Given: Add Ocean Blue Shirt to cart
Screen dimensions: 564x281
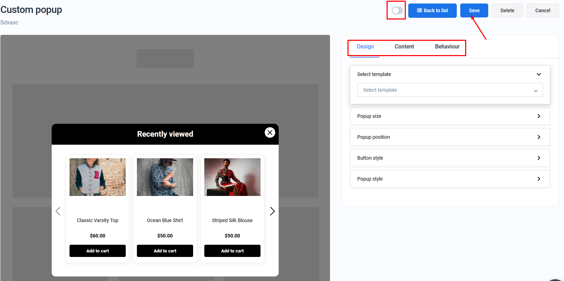Looking at the screenshot, I should click(x=165, y=251).
